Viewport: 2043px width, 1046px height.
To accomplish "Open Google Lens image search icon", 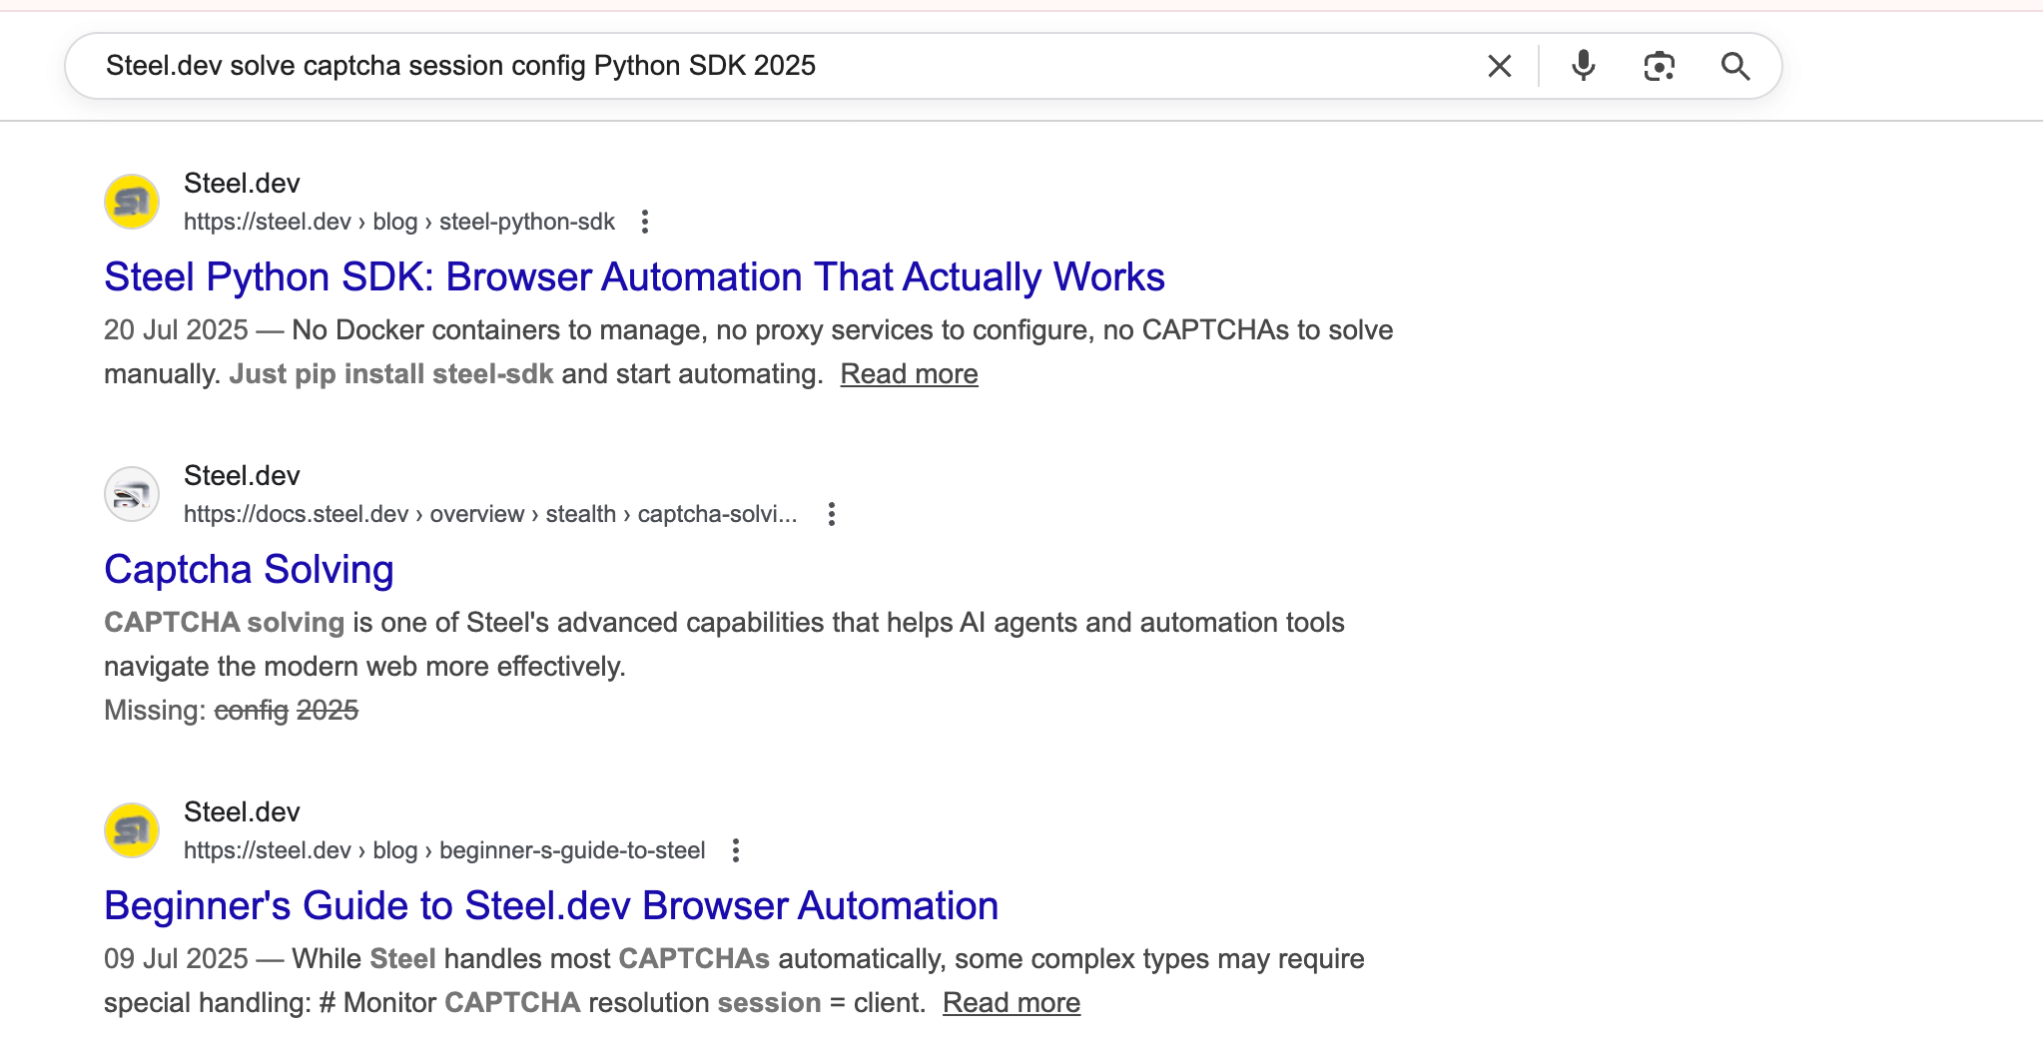I will point(1660,65).
